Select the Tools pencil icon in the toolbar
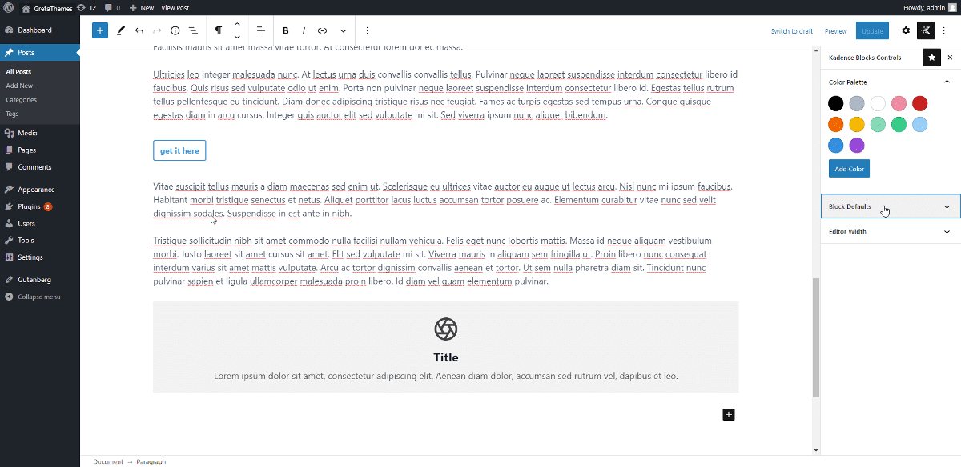The width and height of the screenshot is (961, 467). 121,30
